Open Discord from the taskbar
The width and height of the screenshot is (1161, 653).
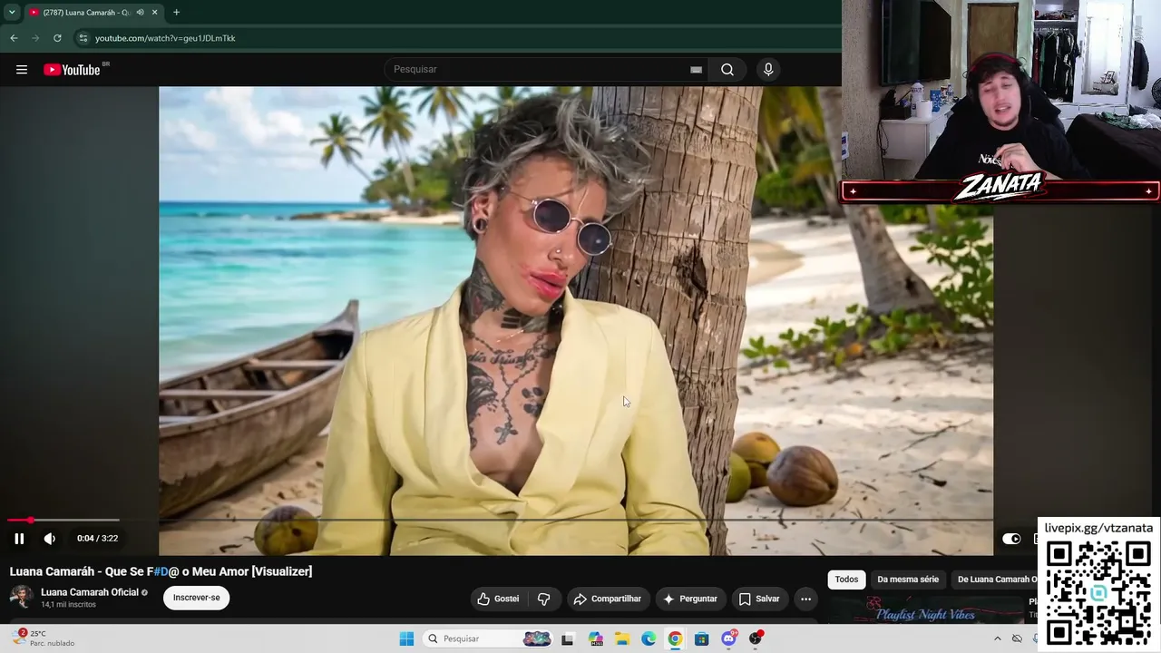click(728, 638)
